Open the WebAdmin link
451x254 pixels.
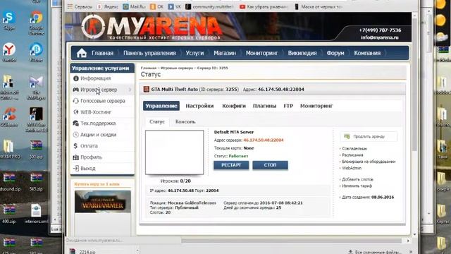(352, 168)
